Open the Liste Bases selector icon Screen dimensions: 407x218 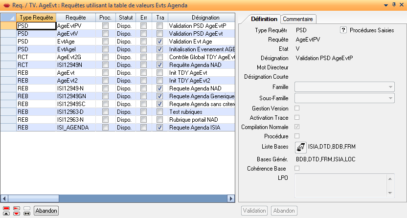(x=301, y=147)
